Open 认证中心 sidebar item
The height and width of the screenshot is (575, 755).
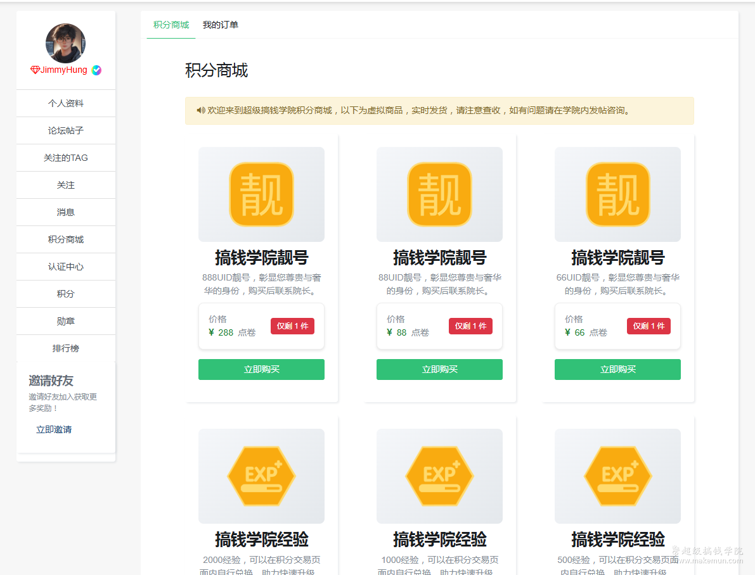click(66, 267)
